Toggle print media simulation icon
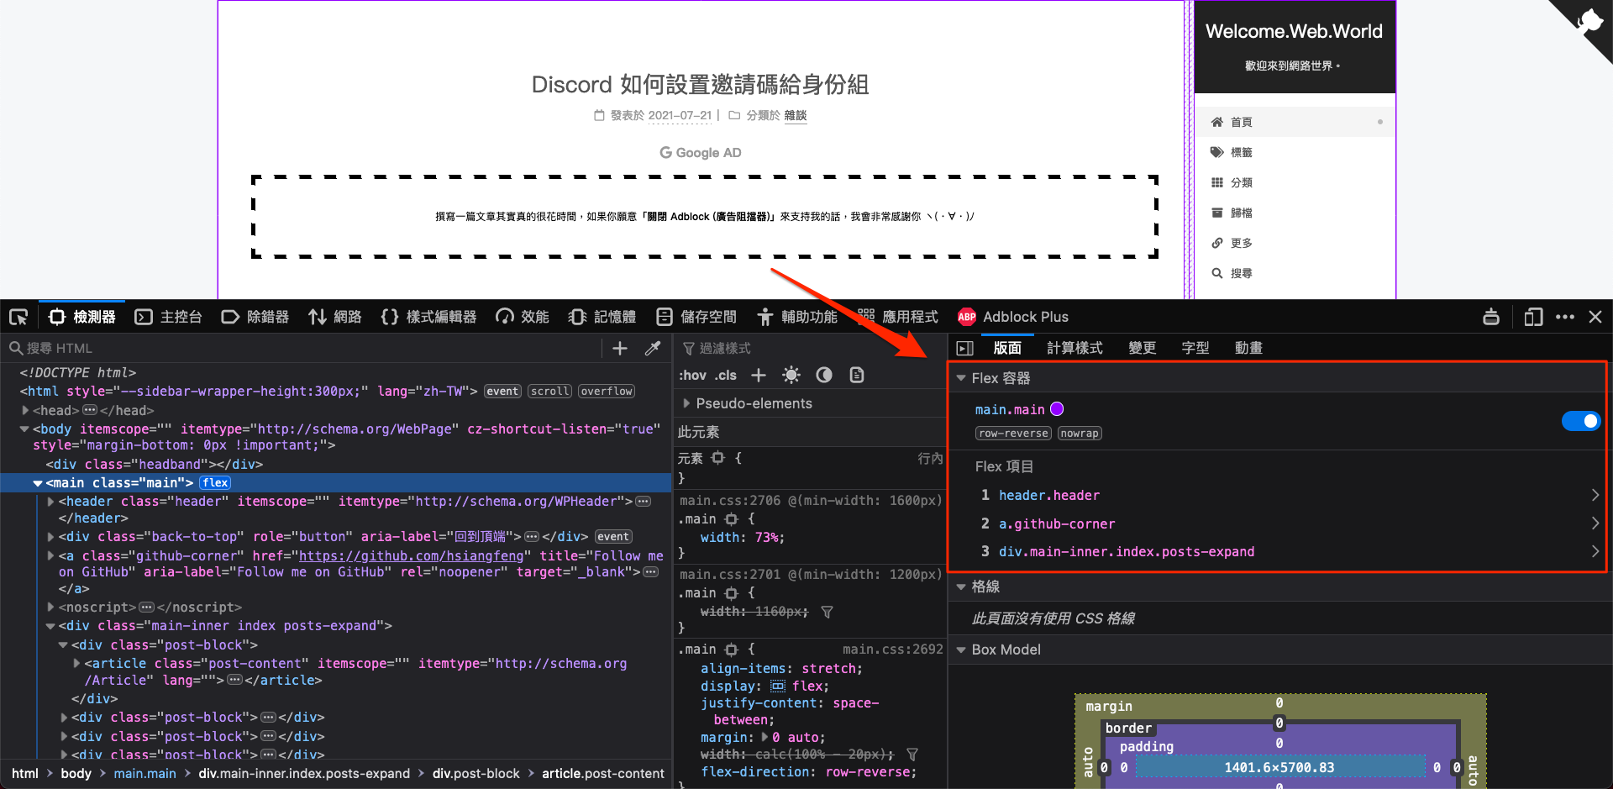This screenshot has width=1613, height=789. 856,375
